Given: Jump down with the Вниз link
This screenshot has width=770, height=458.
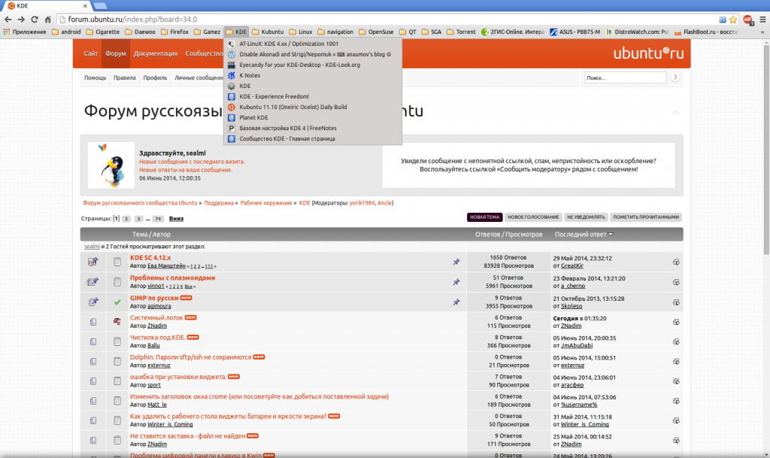Looking at the screenshot, I should click(176, 219).
